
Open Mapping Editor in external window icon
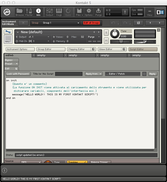(93, 49)
